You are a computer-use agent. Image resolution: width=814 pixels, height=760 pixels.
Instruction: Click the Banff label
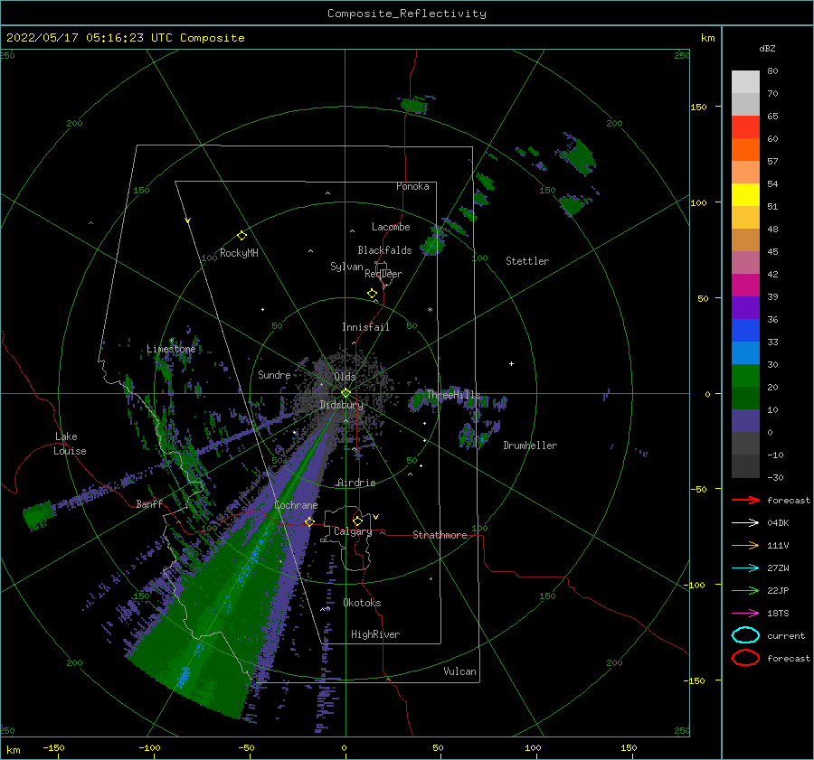click(149, 503)
